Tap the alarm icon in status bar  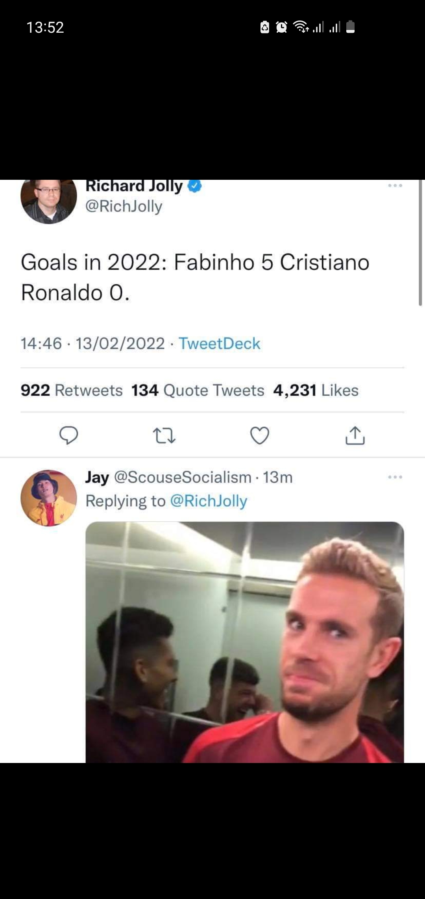[281, 27]
